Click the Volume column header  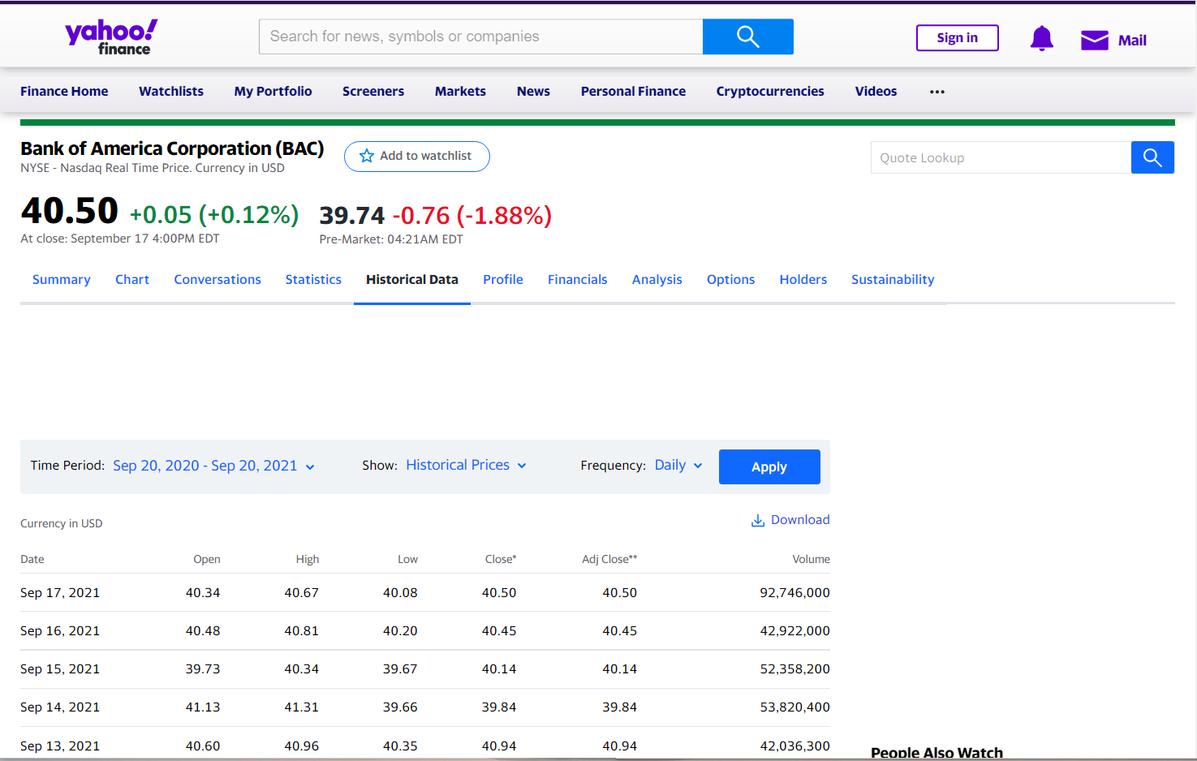(811, 559)
